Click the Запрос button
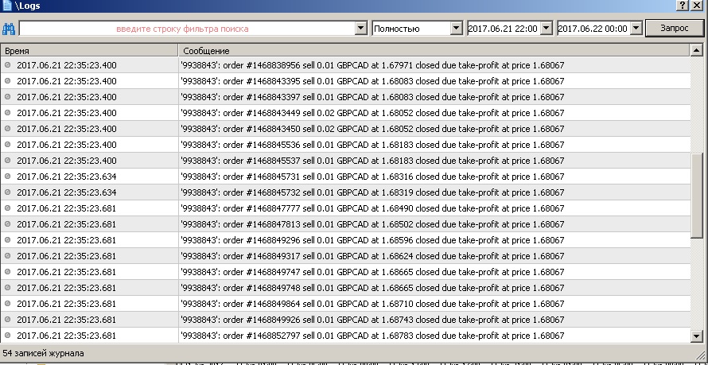The image size is (708, 365). (675, 28)
